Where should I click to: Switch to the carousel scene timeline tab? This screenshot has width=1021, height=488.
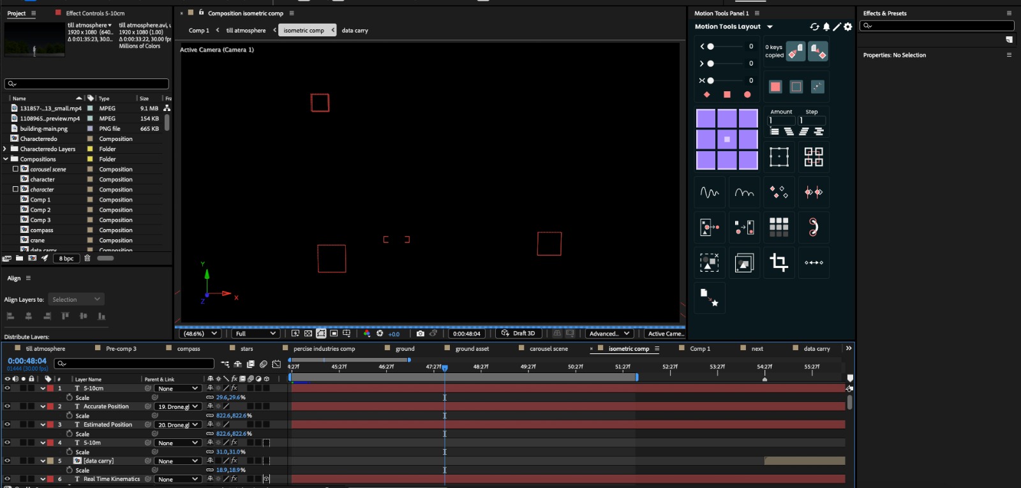tap(548, 349)
